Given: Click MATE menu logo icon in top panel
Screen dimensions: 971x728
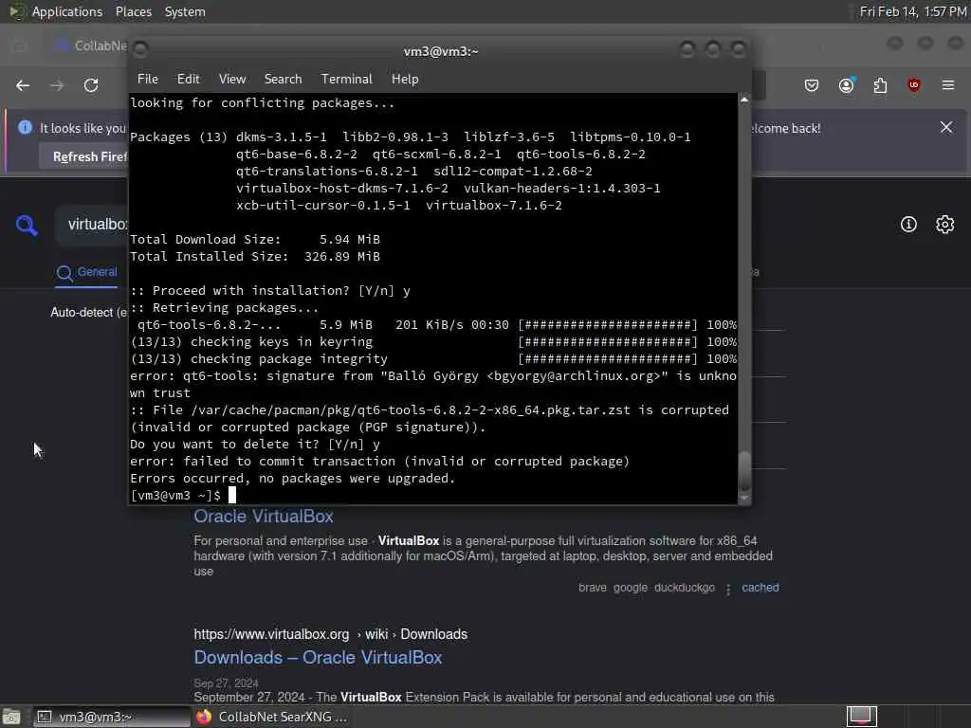Looking at the screenshot, I should pyautogui.click(x=17, y=11).
